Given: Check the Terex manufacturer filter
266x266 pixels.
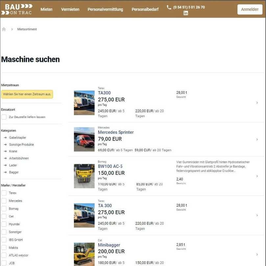Looking at the screenshot, I should (3, 193).
